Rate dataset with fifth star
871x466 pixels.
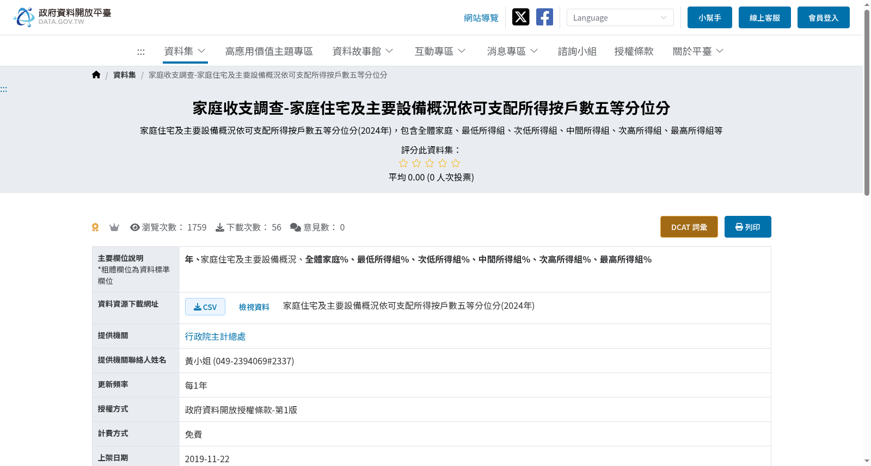[x=456, y=163]
